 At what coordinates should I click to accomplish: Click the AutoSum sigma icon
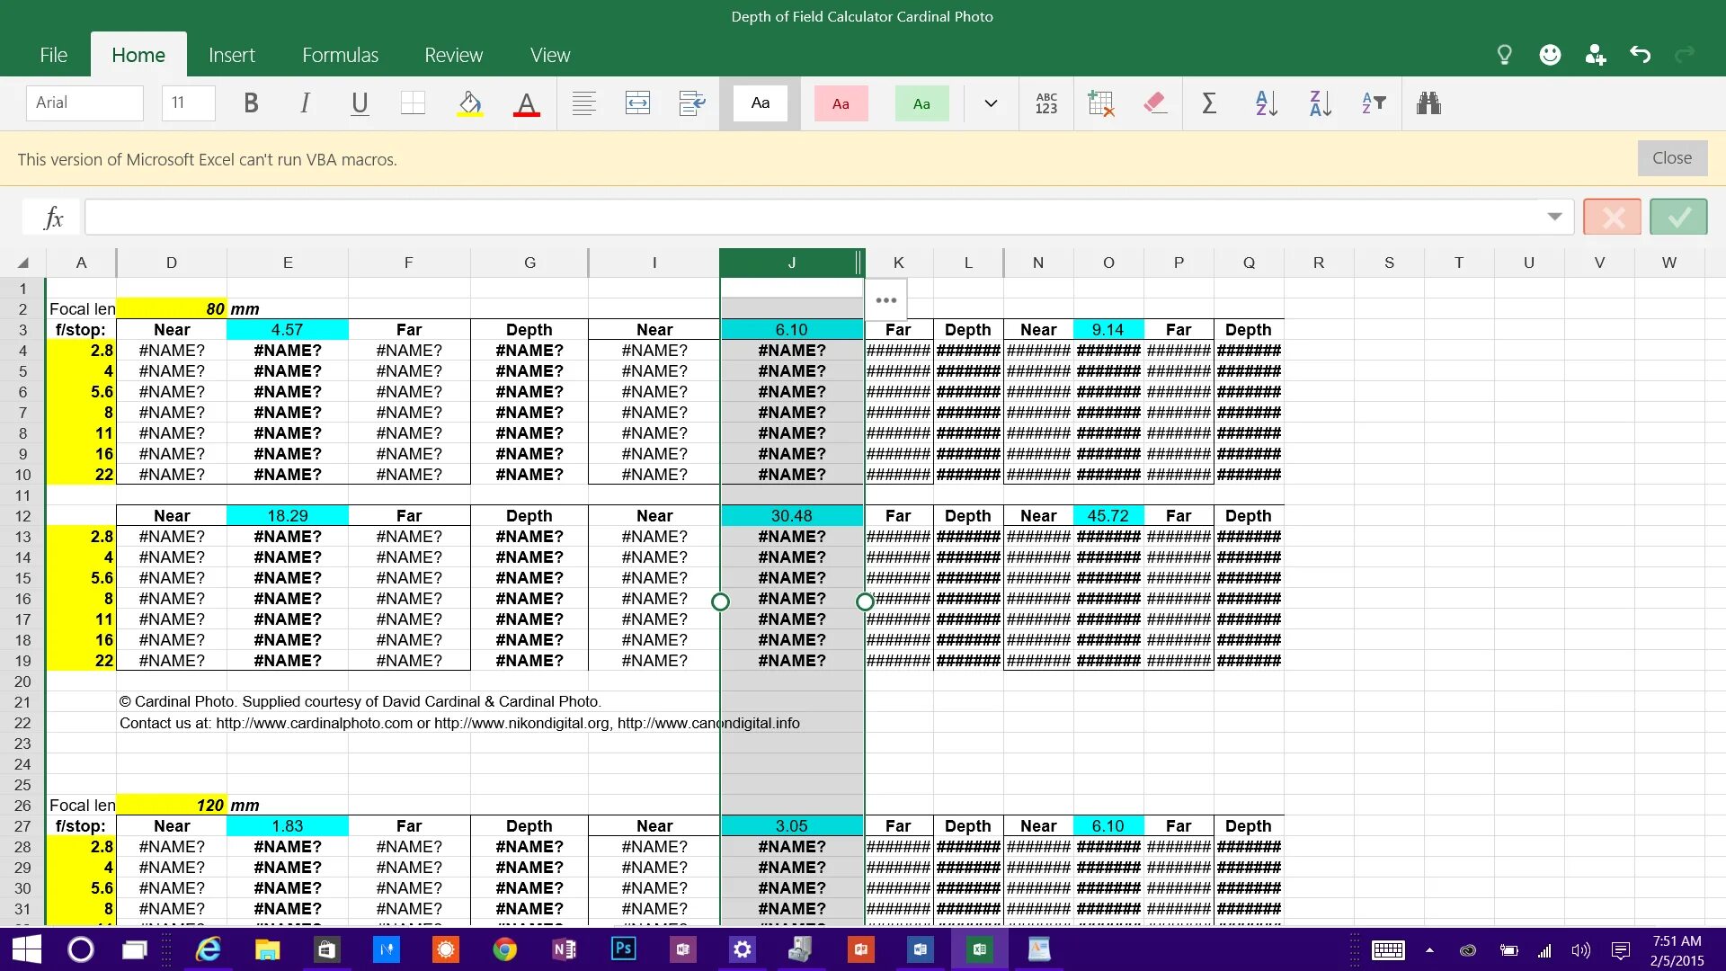tap(1209, 103)
